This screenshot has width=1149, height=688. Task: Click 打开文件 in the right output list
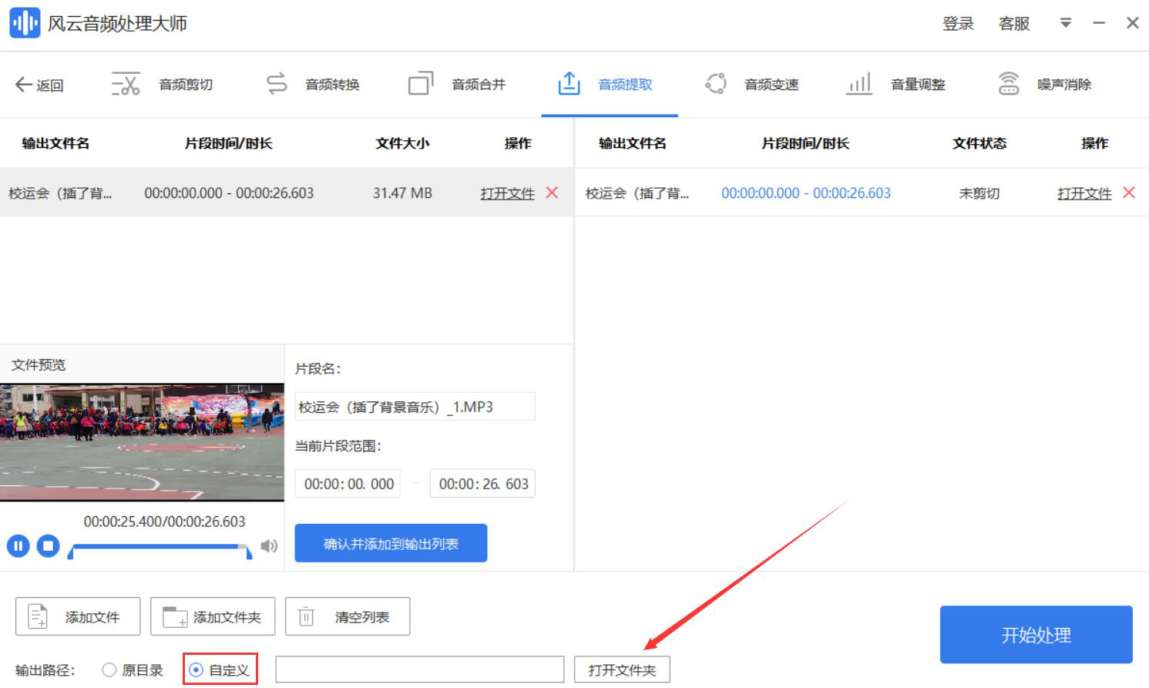pos(1084,193)
